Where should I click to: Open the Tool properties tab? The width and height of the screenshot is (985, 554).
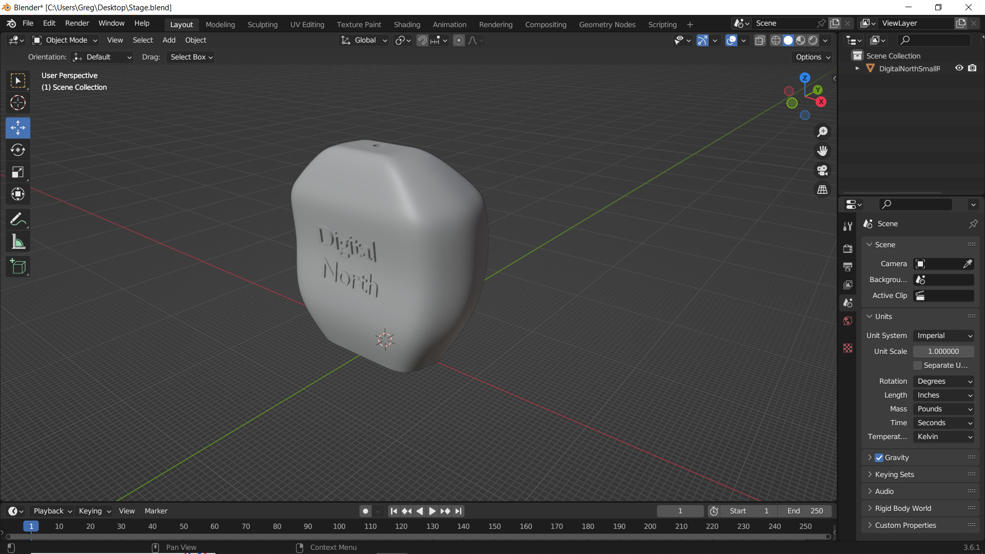(x=848, y=226)
